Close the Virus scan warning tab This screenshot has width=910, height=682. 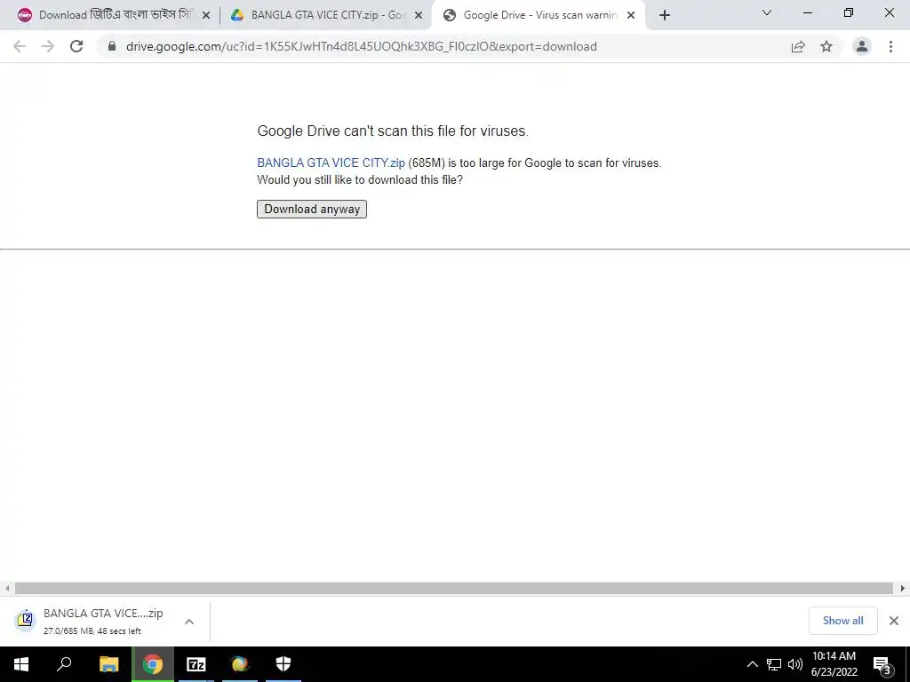(x=631, y=15)
